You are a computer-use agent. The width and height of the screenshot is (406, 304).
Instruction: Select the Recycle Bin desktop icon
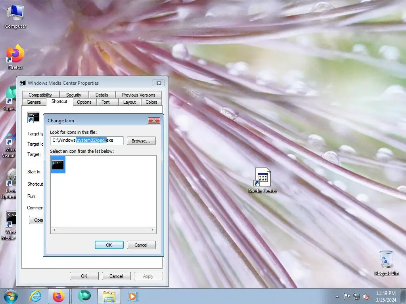click(x=386, y=263)
